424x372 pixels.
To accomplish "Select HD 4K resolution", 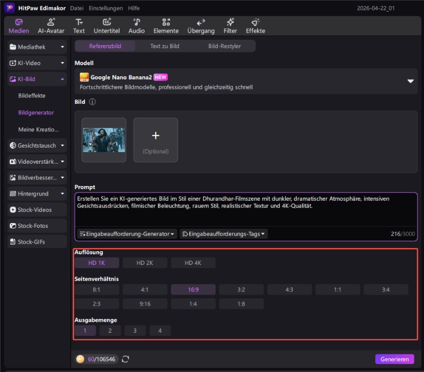I will 193,263.
